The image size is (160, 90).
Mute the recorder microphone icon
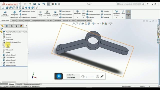point(83,76)
